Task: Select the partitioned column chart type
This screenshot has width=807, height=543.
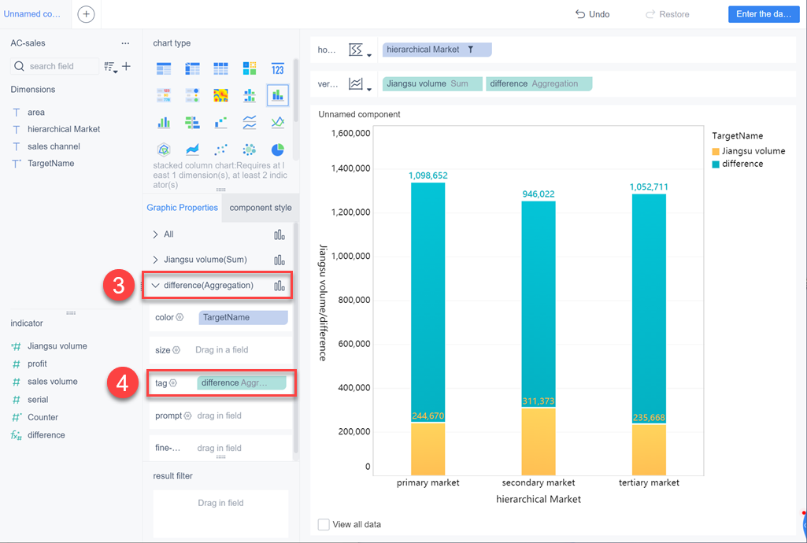Action: [250, 95]
